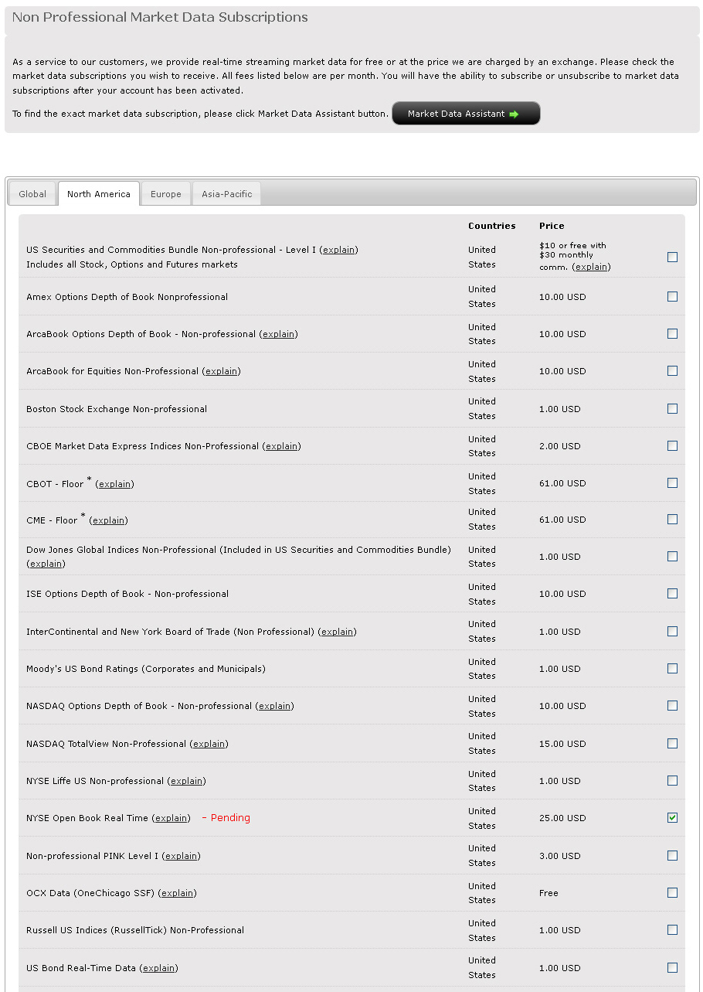Image resolution: width=703 pixels, height=992 pixels.
Task: View explain link for NYSE Open Book Real Time
Action: click(171, 818)
